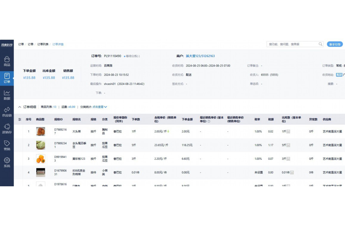Open the 黄彩椒123 product thumbnail

[x=41, y=159]
